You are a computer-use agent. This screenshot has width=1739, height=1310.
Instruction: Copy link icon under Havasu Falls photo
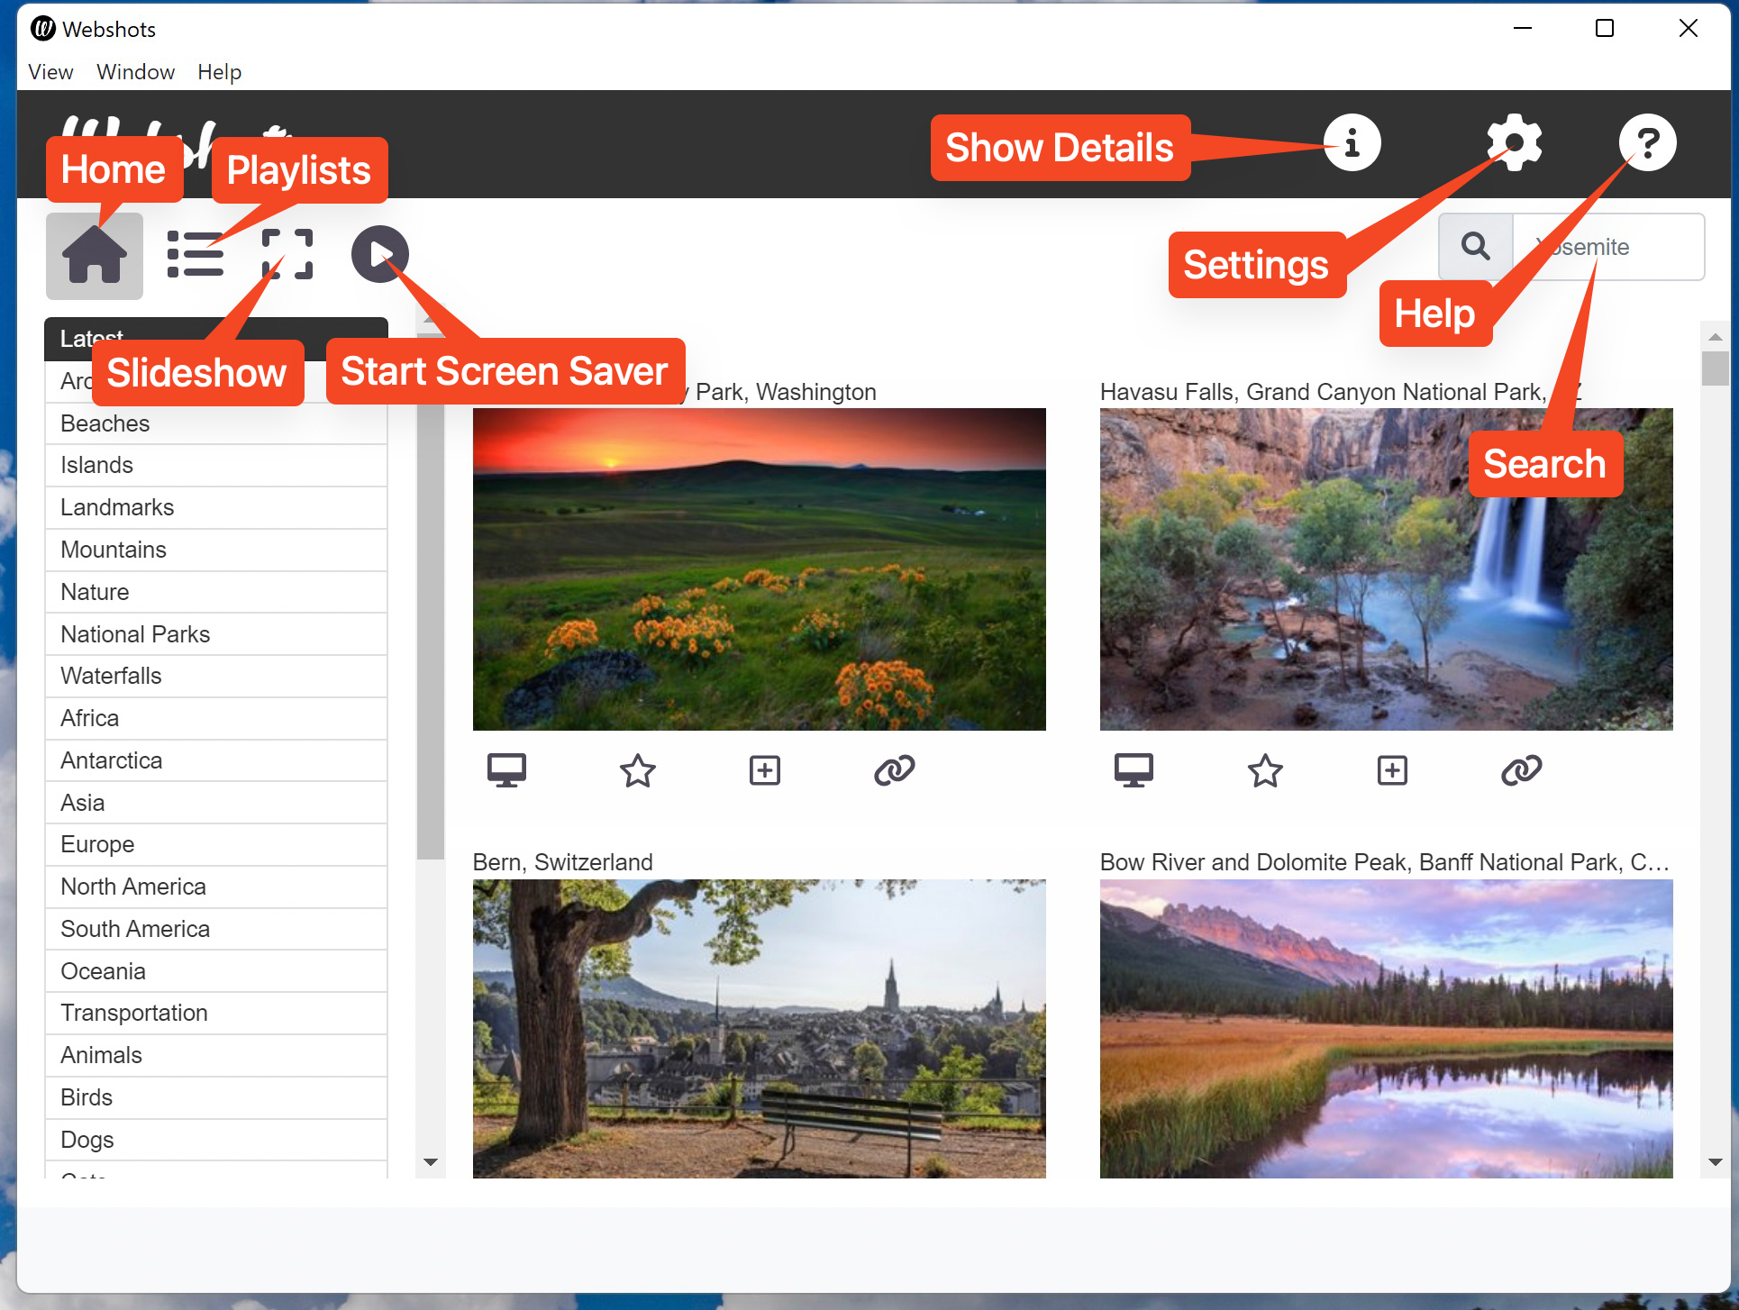pos(1521,770)
